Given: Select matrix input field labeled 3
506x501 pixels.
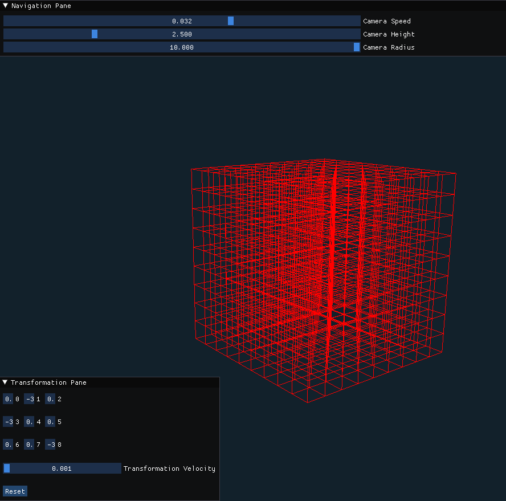Looking at the screenshot, I should click(8, 422).
